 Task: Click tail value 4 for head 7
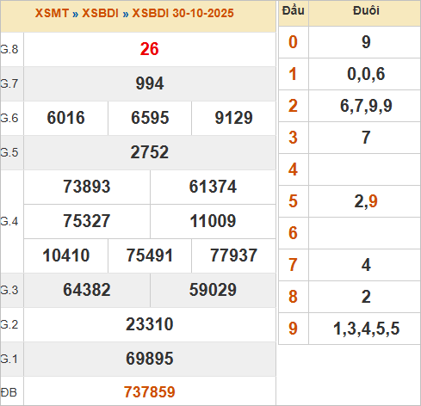pyautogui.click(x=366, y=265)
